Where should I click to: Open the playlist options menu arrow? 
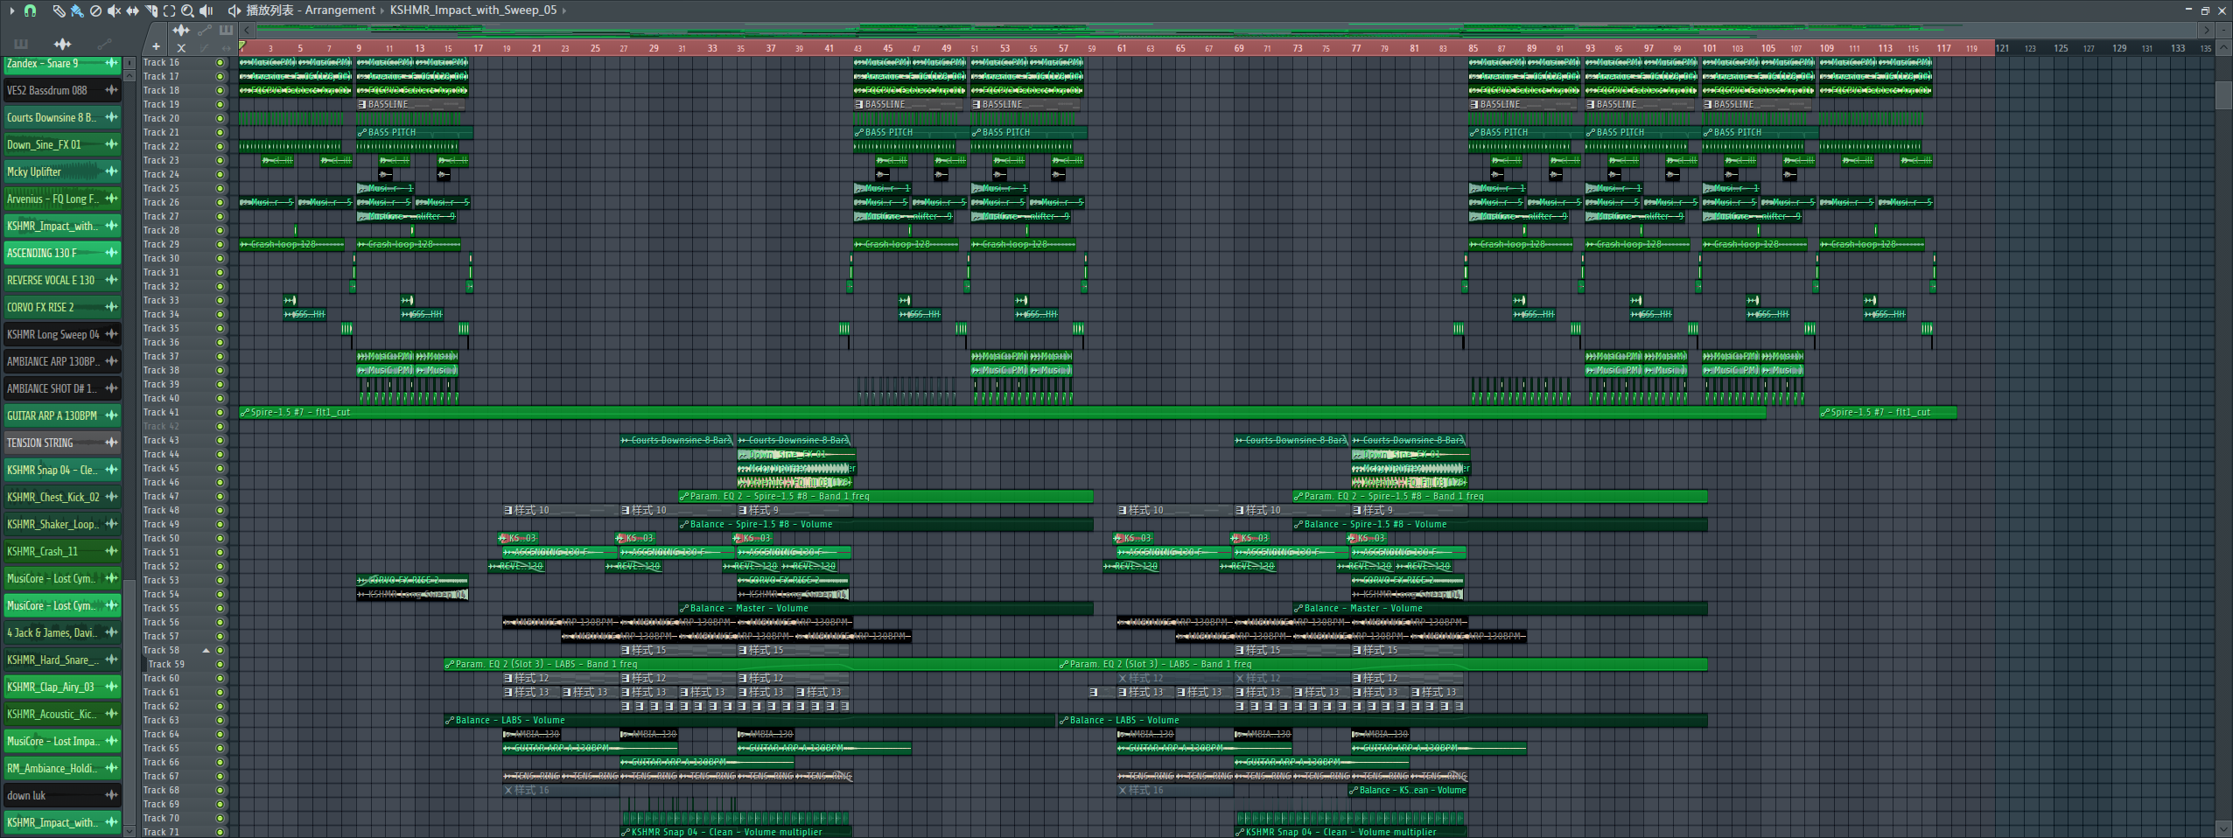(11, 10)
